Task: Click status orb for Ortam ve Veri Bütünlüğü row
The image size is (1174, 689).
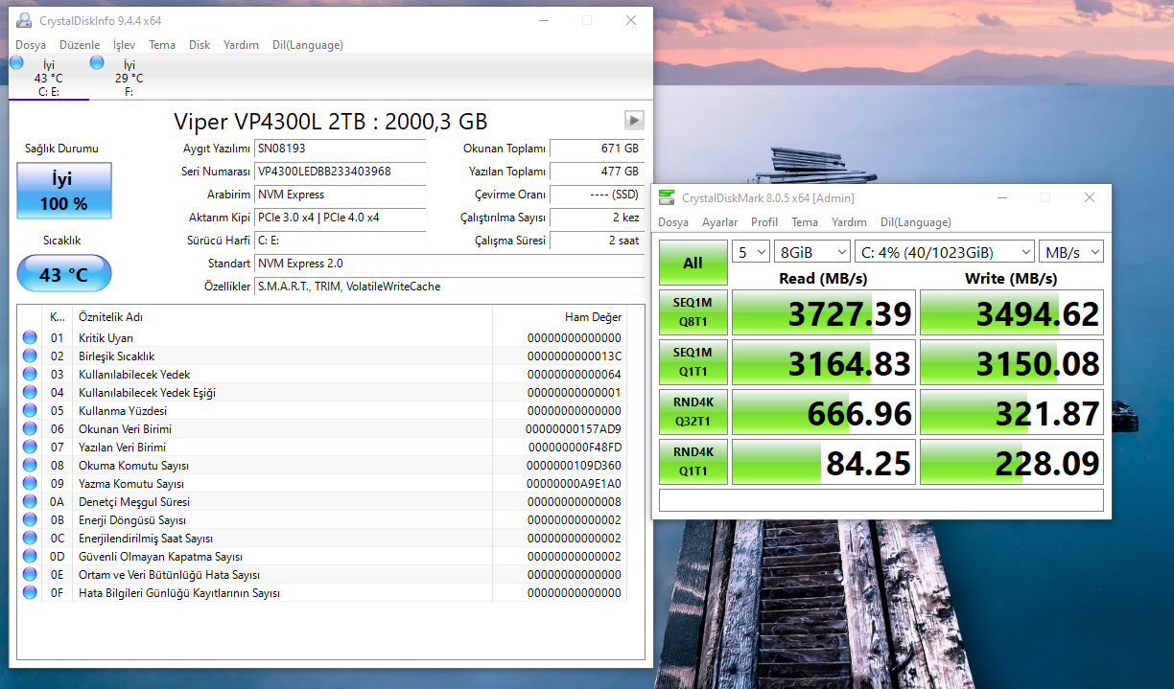Action: coord(30,574)
